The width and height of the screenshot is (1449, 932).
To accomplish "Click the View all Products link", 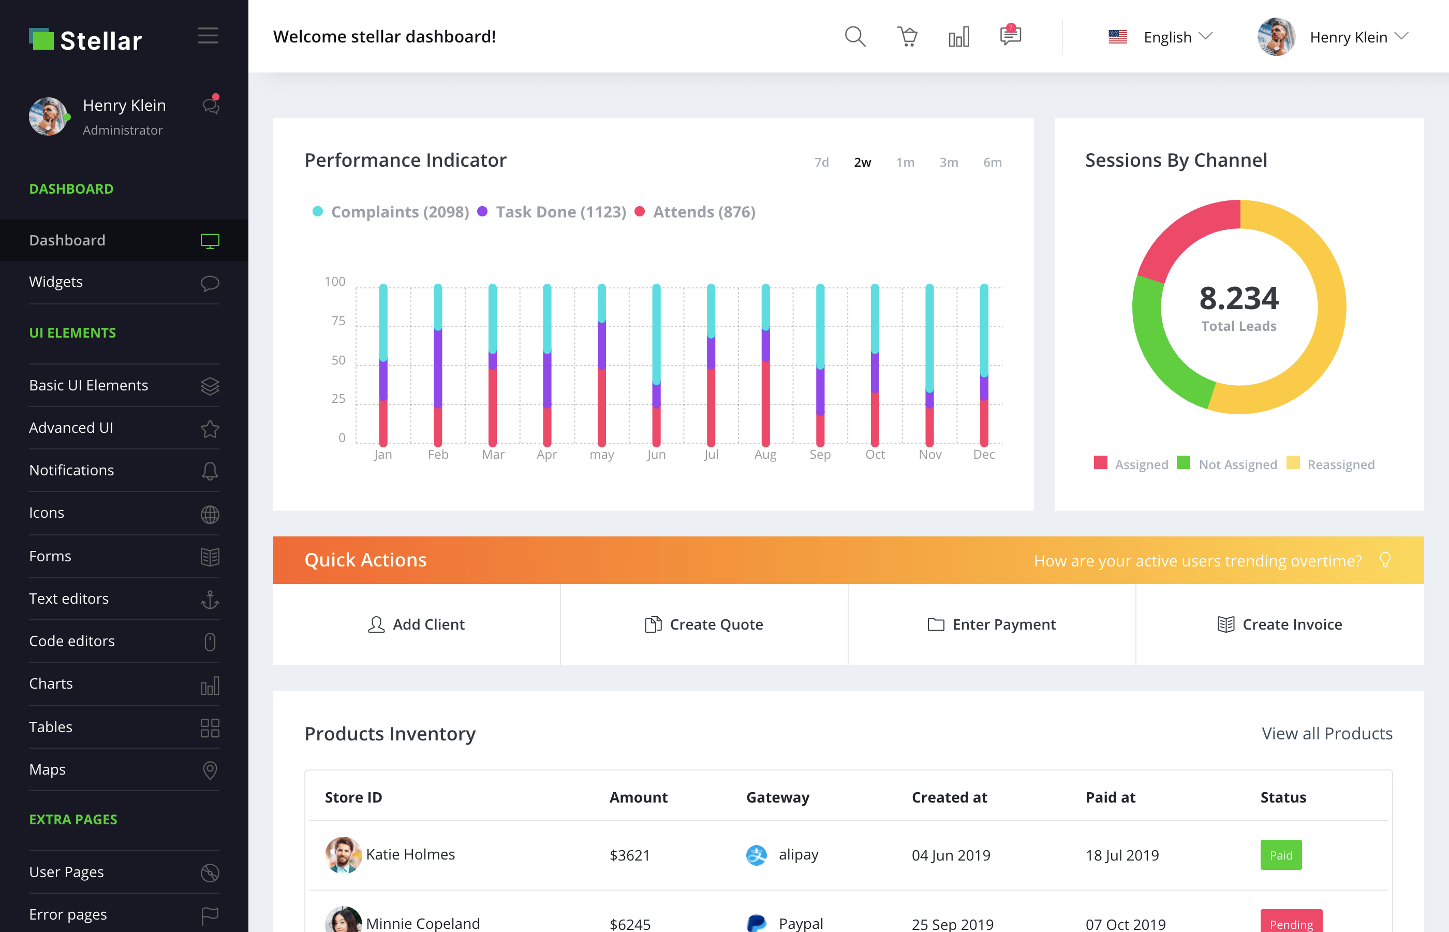I will tap(1327, 734).
